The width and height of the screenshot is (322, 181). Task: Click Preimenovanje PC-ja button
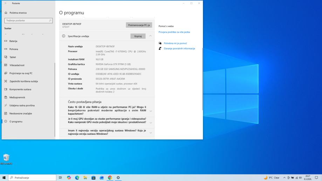coord(139,25)
